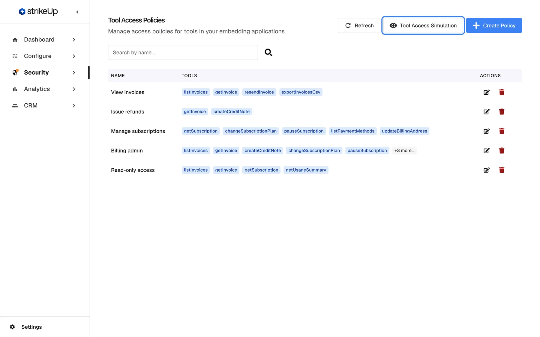Expand the CRM menu chevron
Viewport: 540px width, 337px height.
pyautogui.click(x=74, y=105)
